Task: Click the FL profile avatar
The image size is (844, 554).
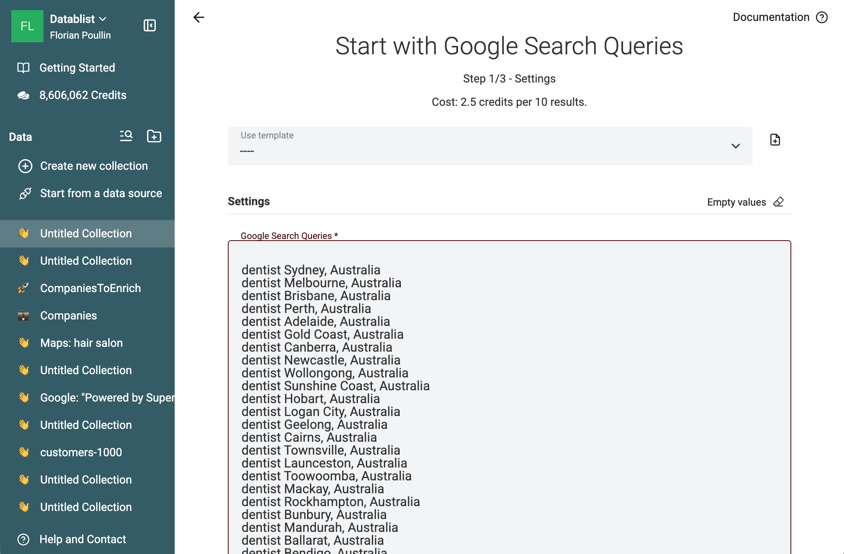Action: pyautogui.click(x=27, y=26)
